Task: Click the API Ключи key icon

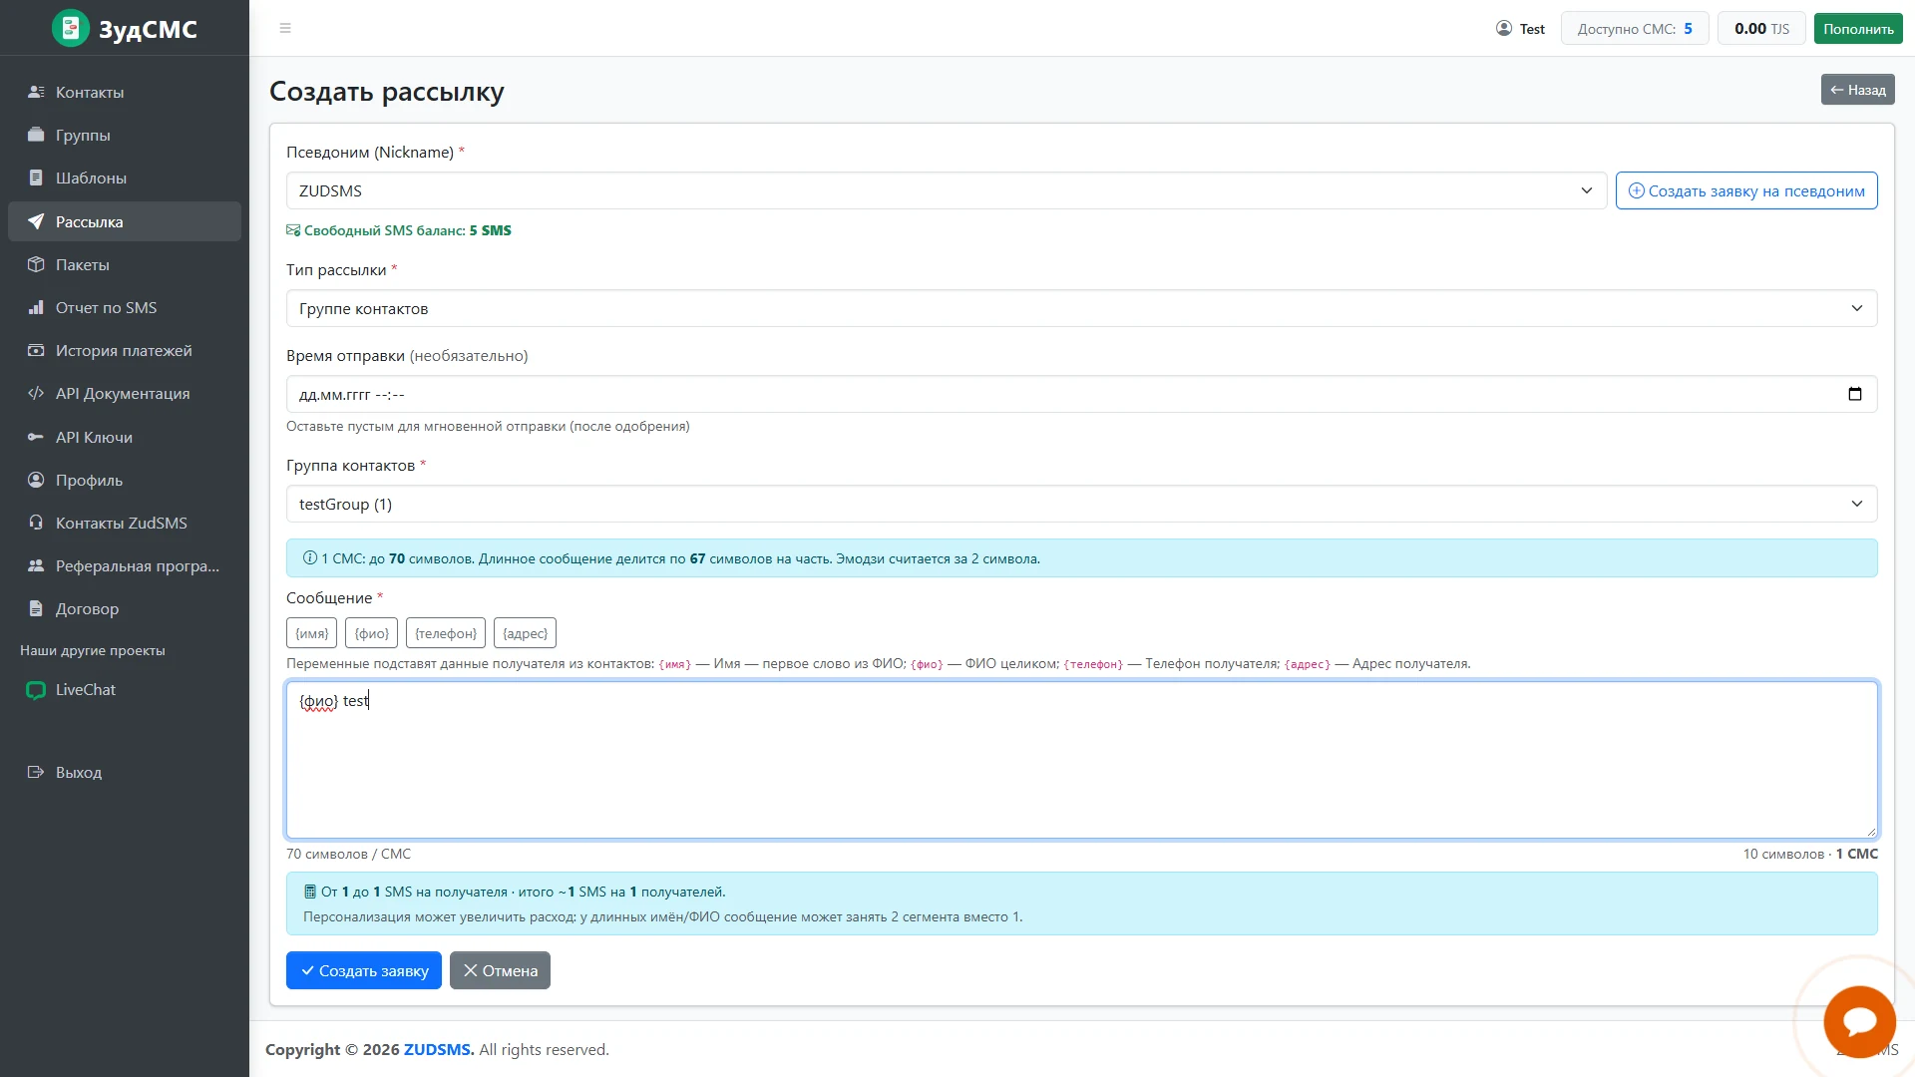Action: (36, 437)
